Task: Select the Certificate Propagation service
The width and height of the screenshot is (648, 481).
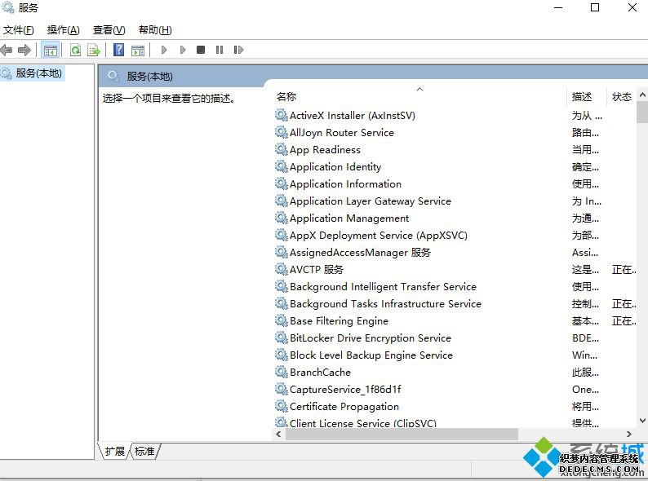Action: point(344,407)
